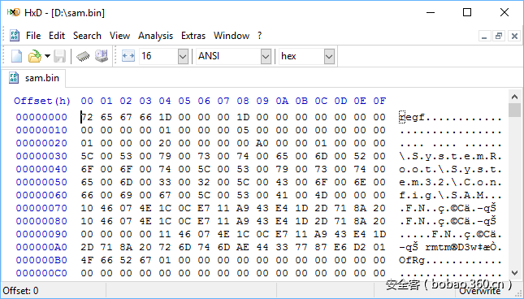Click the Offset(h) column header
The width and height of the screenshot is (524, 299).
pyautogui.click(x=42, y=101)
